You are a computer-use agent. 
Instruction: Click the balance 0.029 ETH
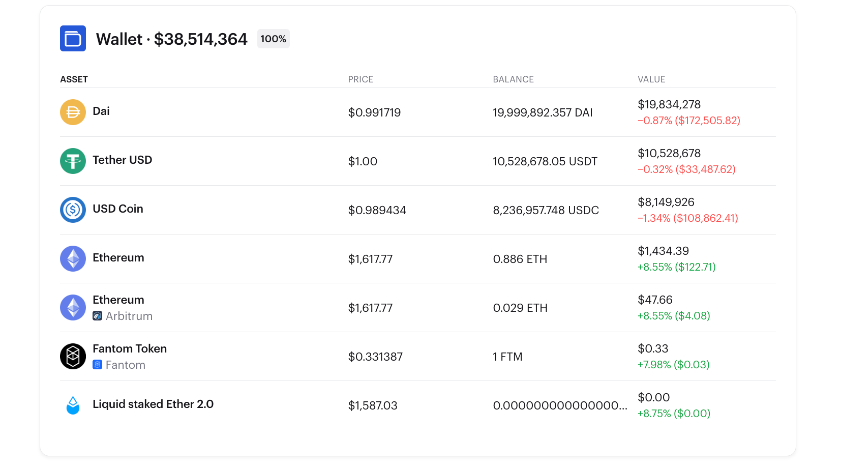point(520,308)
